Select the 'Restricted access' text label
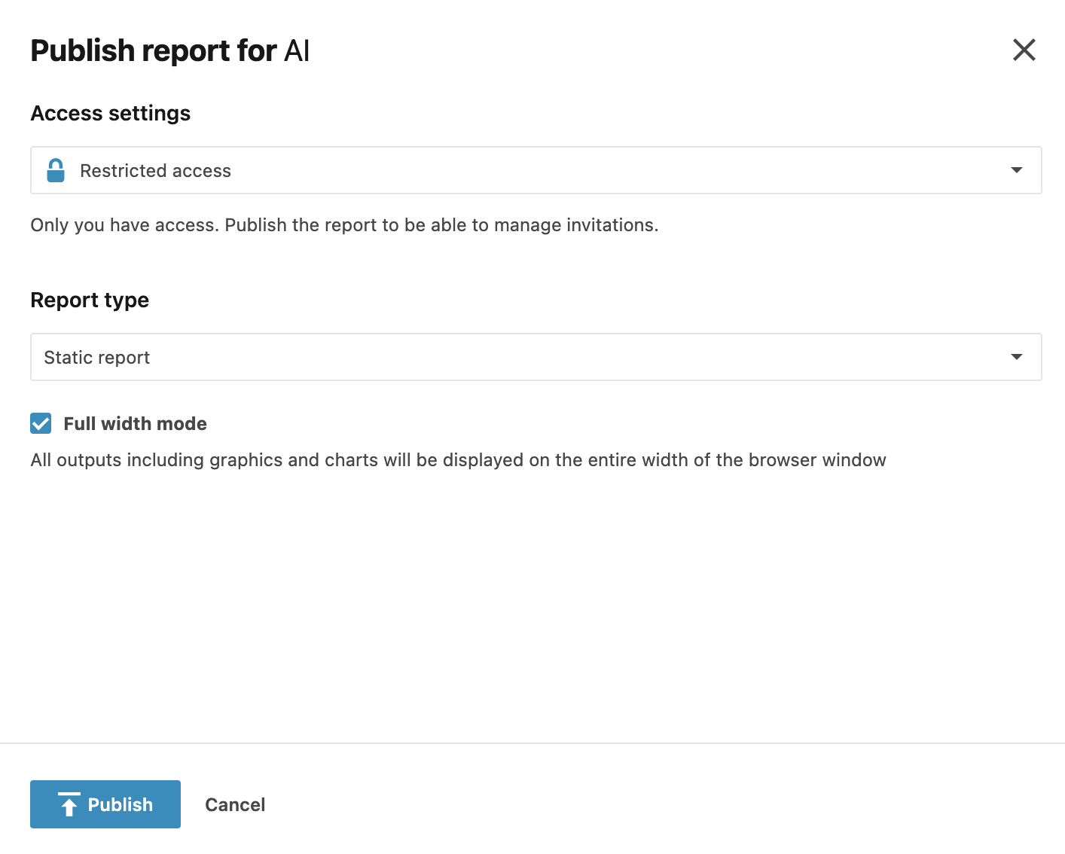Viewport: 1065px width, 854px height. pyautogui.click(x=155, y=171)
